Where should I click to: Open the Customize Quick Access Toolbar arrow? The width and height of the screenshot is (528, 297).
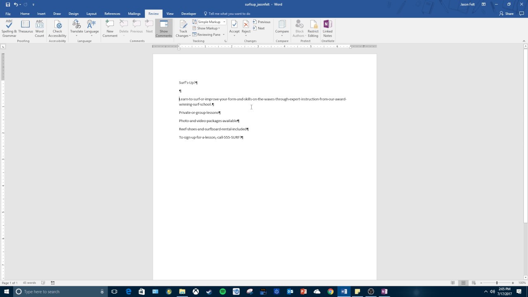click(x=33, y=5)
